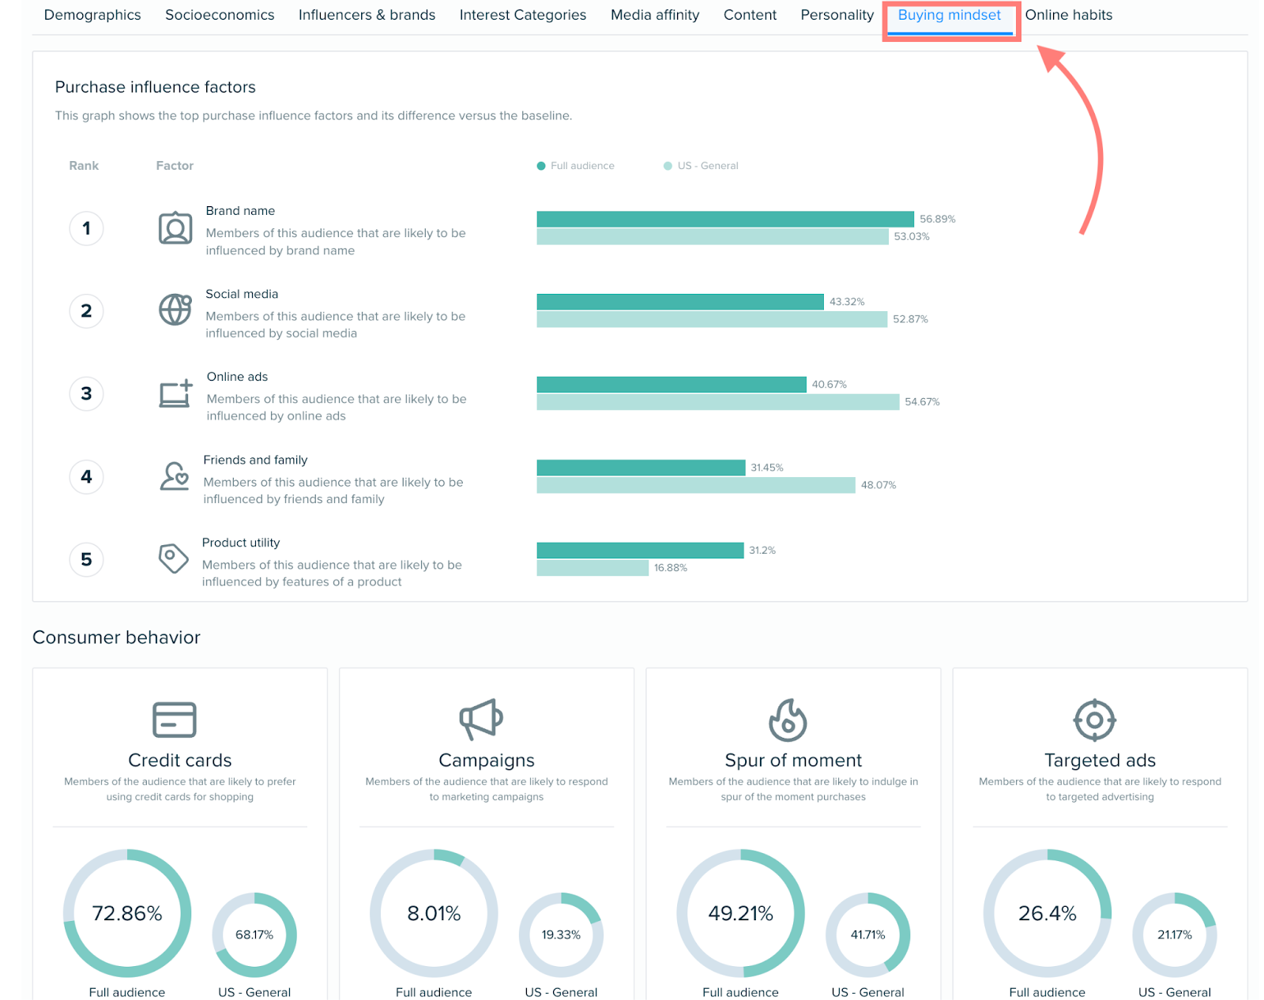This screenshot has height=1000, width=1264.
Task: Click the Credit cards icon
Action: [x=174, y=720]
